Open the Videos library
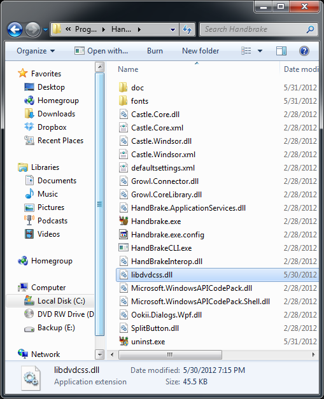Viewport: 324px width, 399px height. pyautogui.click(x=42, y=234)
